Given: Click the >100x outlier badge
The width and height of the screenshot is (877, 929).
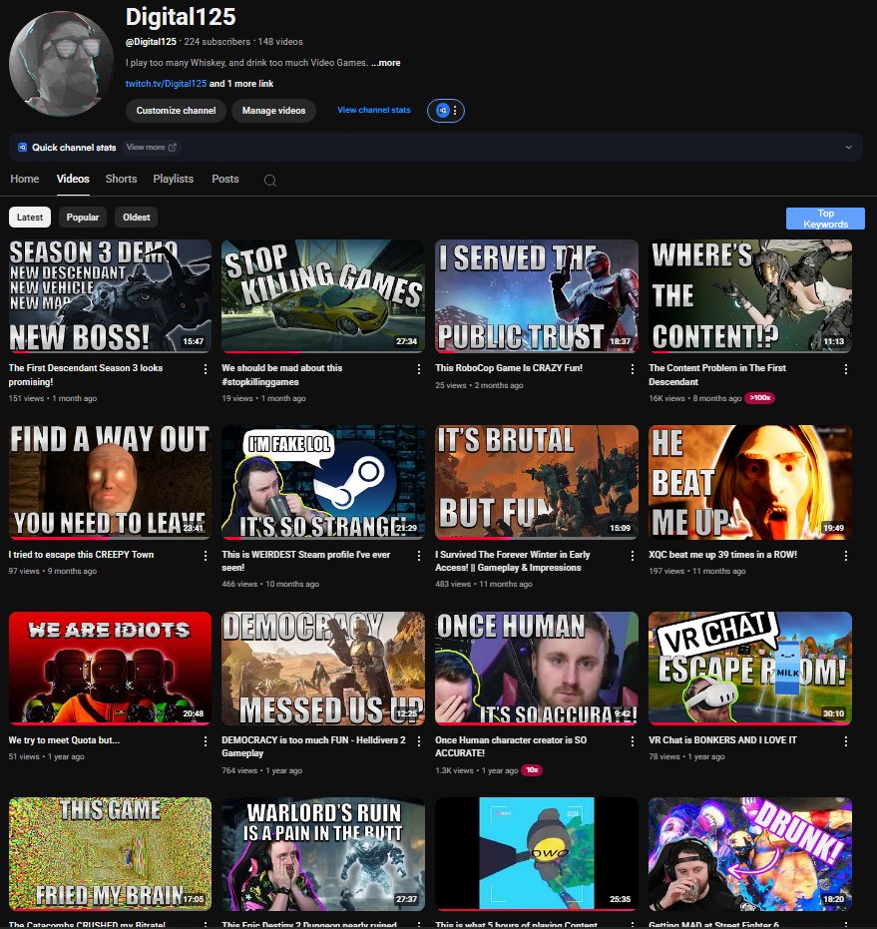Looking at the screenshot, I should click(x=759, y=398).
